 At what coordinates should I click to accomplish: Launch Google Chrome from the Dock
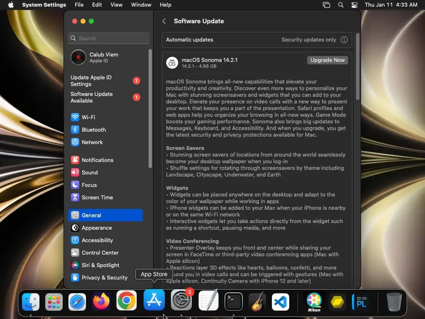pos(126,301)
